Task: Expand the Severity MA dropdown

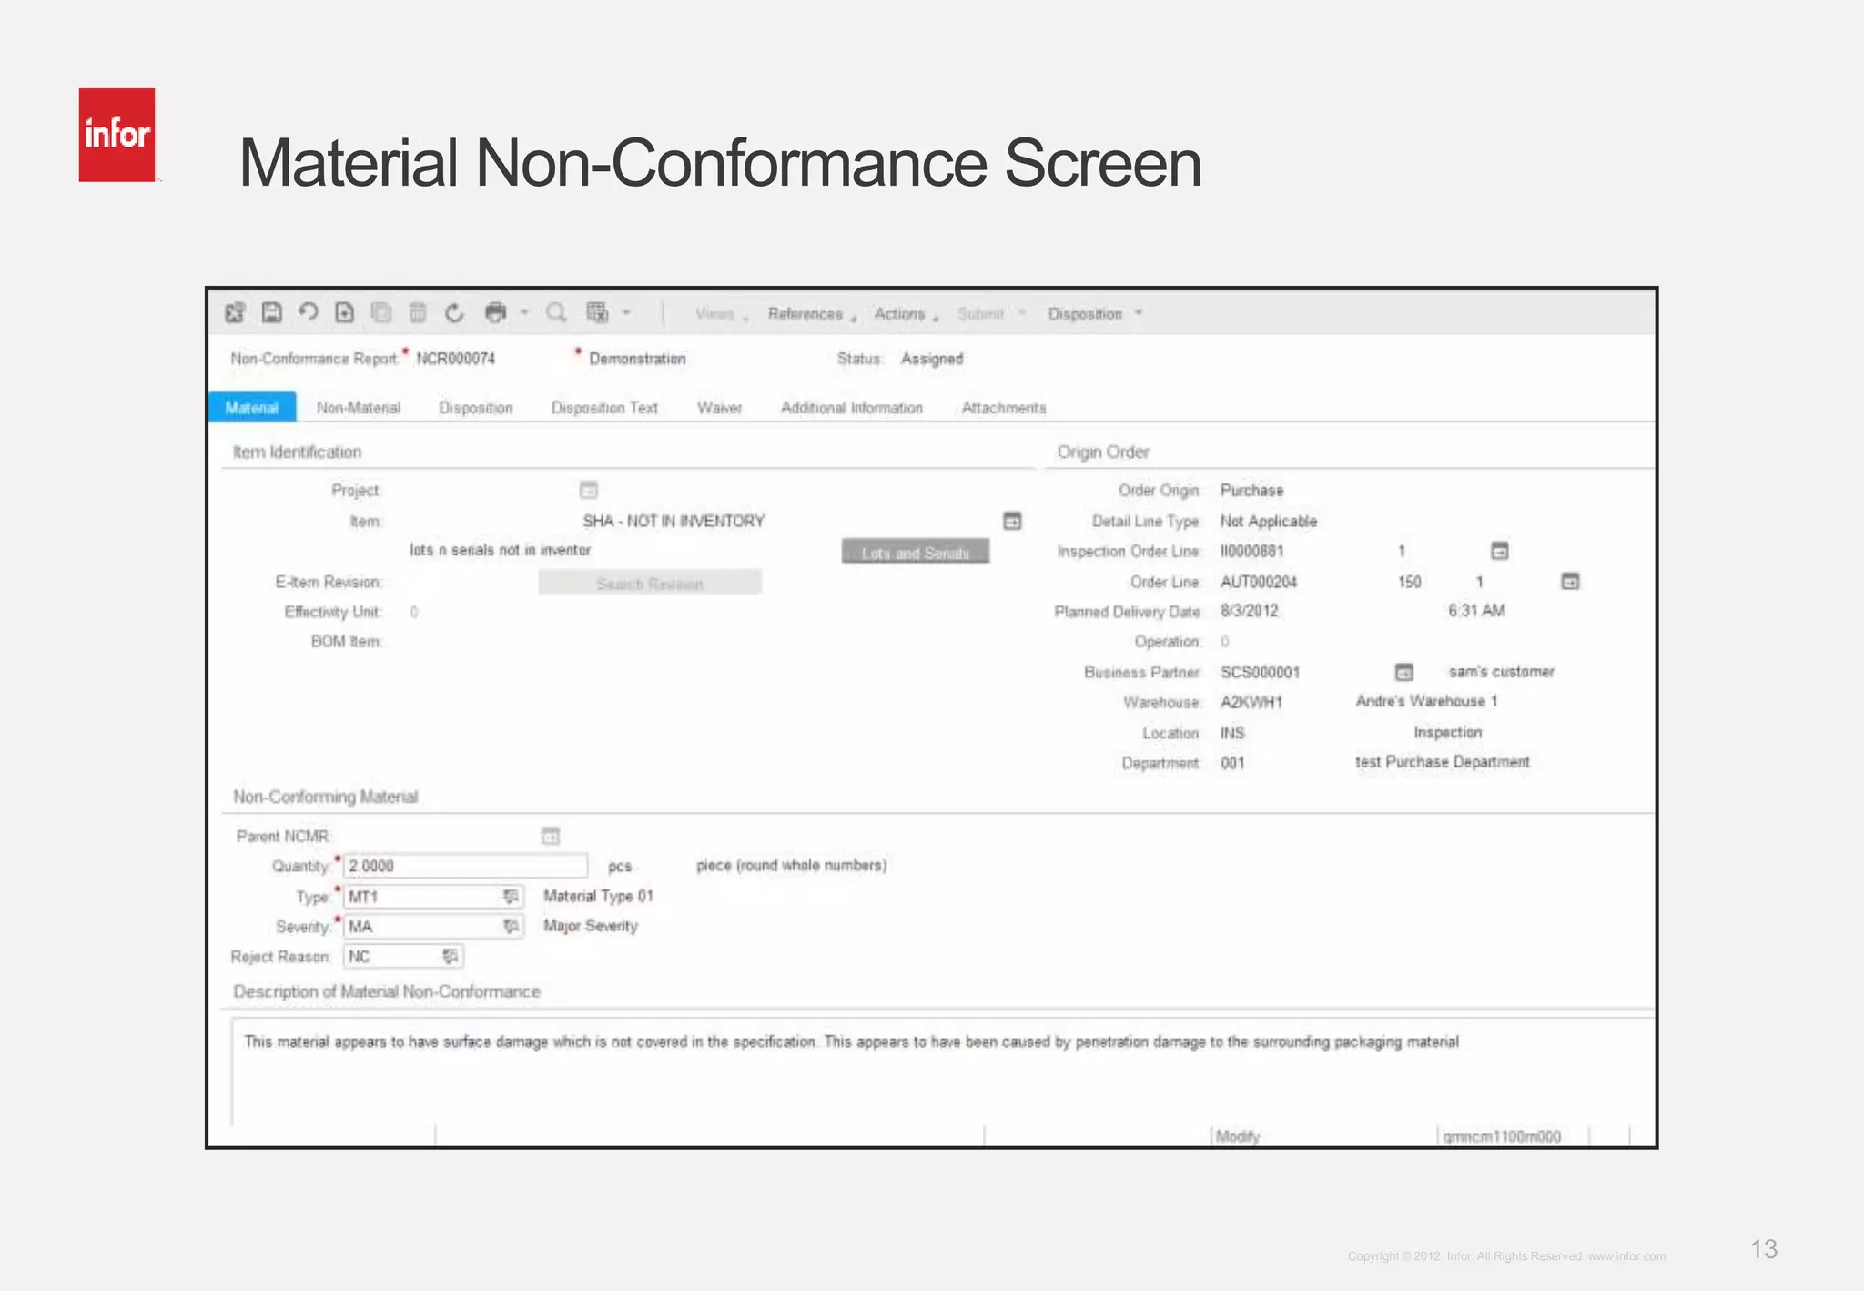Action: 511,926
